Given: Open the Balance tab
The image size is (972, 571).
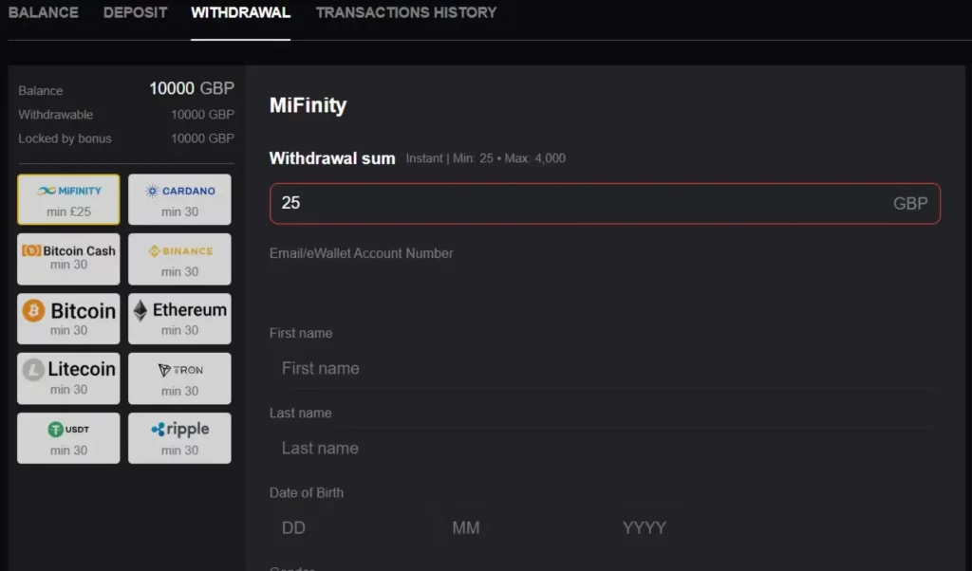Looking at the screenshot, I should pos(44,12).
